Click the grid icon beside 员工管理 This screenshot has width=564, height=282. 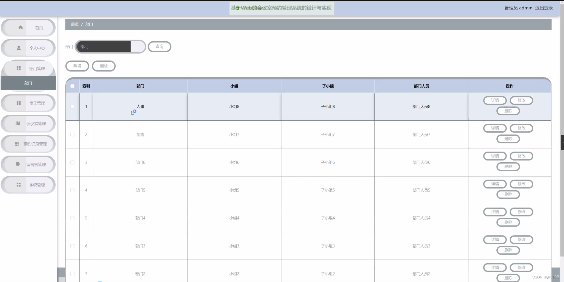pyautogui.click(x=18, y=103)
